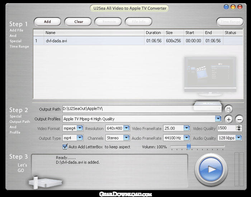Click the 608x256 size cell

173,41
